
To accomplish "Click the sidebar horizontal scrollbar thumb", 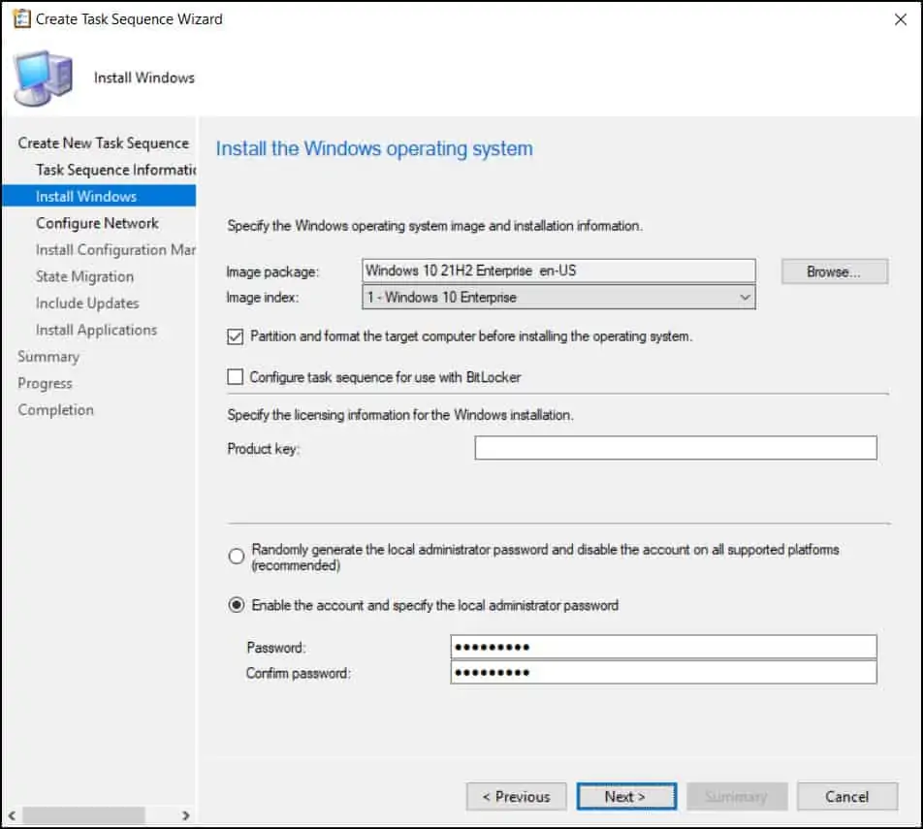I will [x=83, y=815].
